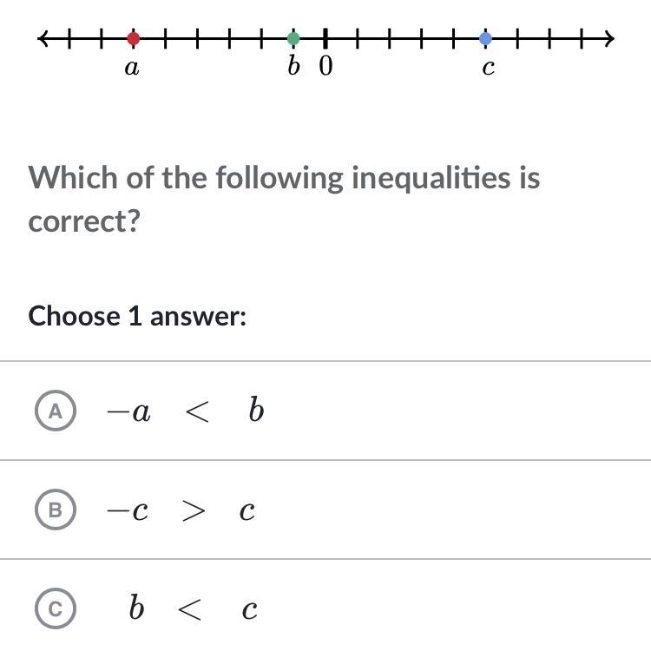
Task: Click the circled letter A icon
Action: point(56,411)
